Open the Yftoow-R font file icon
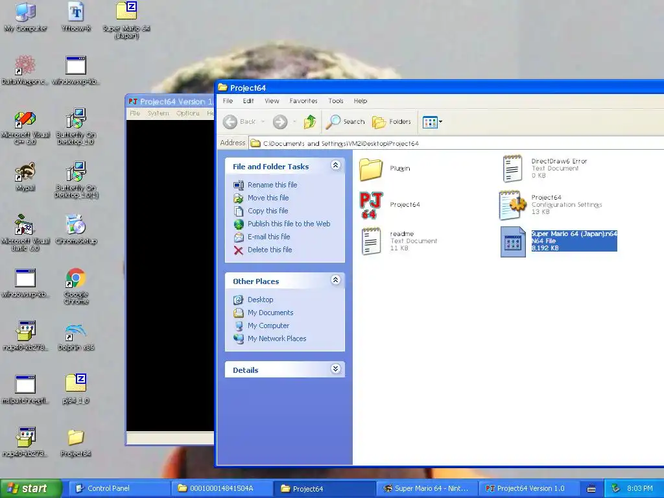This screenshot has height=498, width=664. [x=77, y=17]
